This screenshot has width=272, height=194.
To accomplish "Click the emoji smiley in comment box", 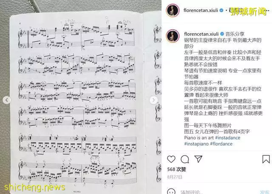I will tap(171, 192).
